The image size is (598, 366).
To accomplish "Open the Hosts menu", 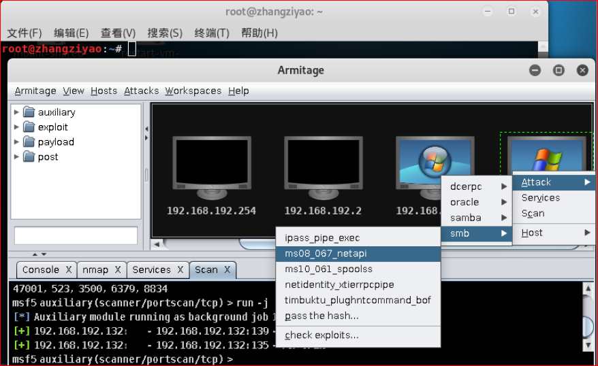I will [x=104, y=90].
